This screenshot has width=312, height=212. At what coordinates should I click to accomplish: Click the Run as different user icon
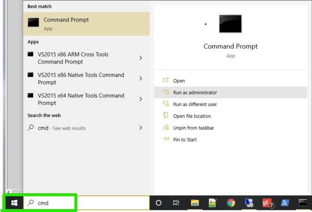point(166,104)
